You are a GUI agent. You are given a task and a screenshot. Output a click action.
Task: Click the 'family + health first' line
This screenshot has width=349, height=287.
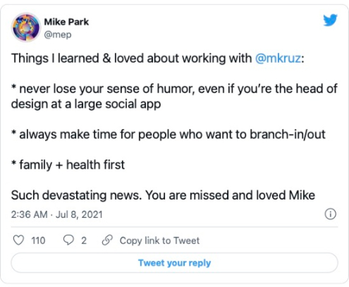pyautogui.click(x=68, y=165)
